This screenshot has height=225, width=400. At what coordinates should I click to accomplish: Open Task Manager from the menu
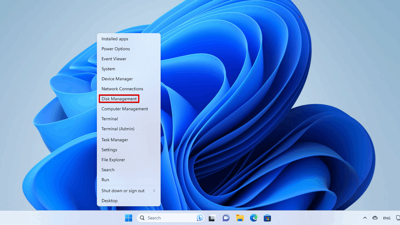click(129, 140)
